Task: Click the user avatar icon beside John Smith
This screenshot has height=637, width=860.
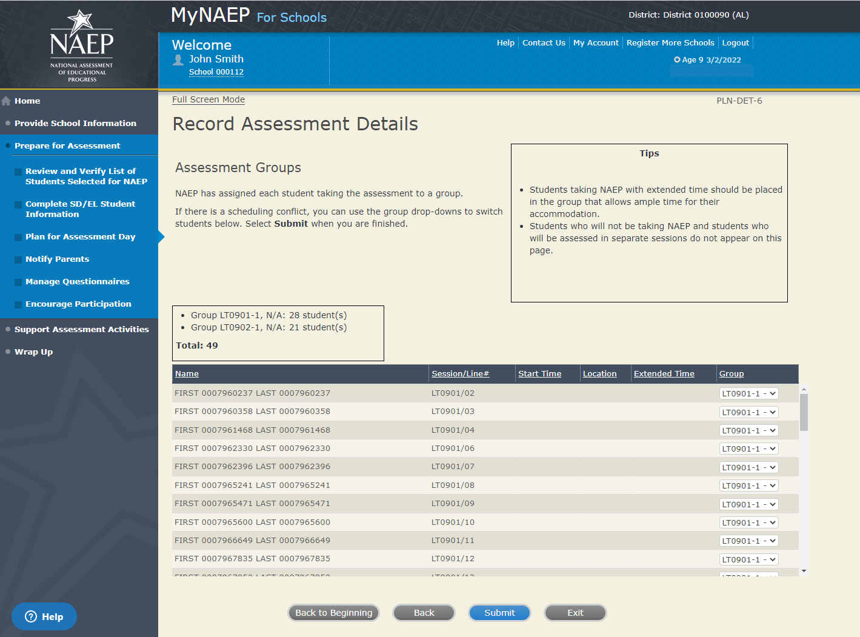Action: (x=178, y=60)
